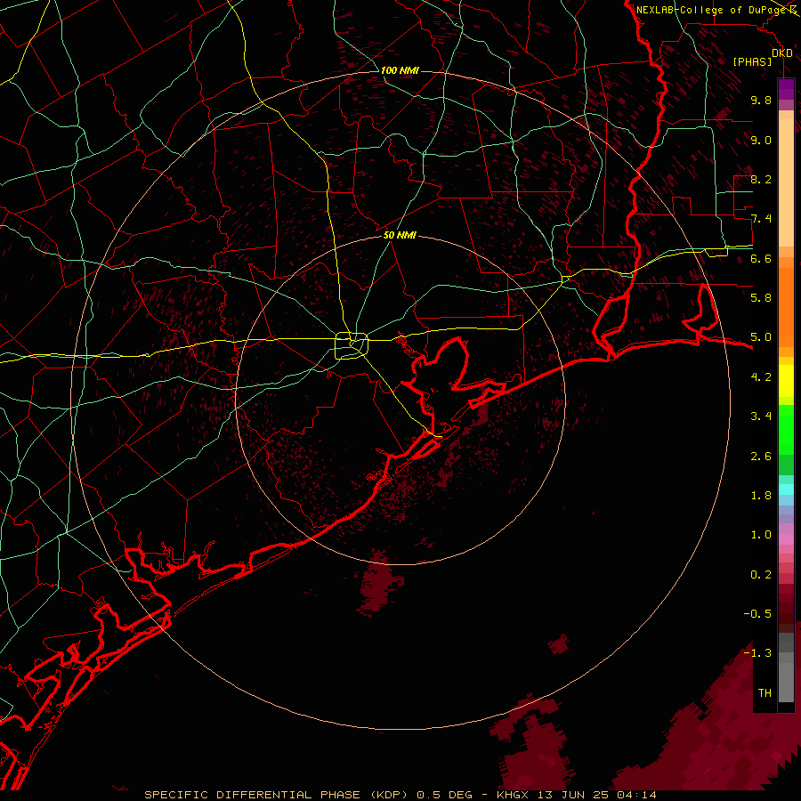Image resolution: width=801 pixels, height=801 pixels.
Task: Click the purple segment at top of color bar
Action: [x=786, y=89]
